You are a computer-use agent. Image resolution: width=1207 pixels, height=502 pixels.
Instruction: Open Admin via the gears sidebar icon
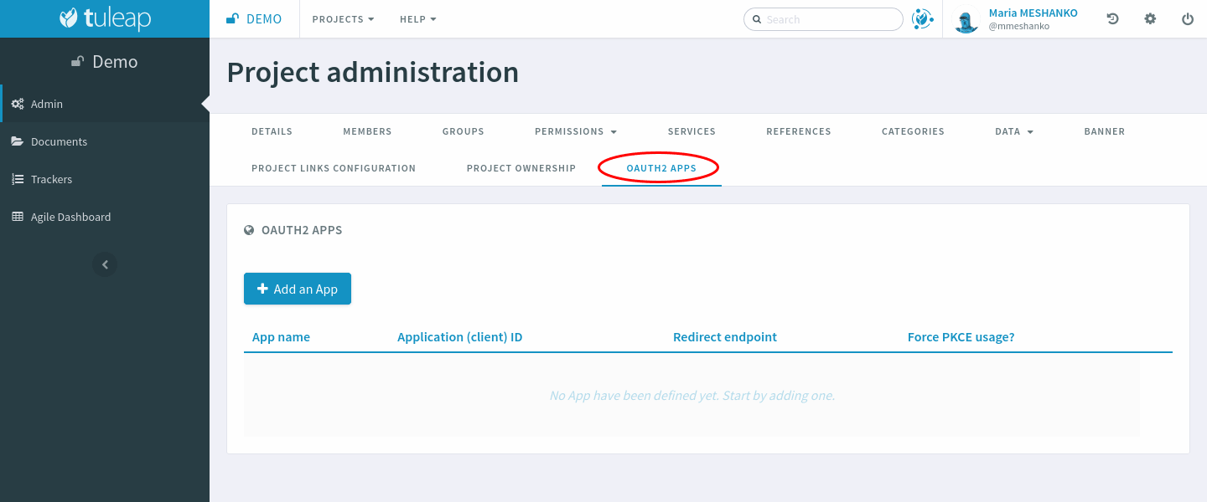point(18,103)
